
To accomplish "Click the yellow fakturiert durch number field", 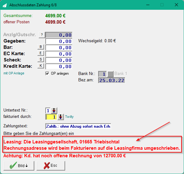I will tap(51, 117).
